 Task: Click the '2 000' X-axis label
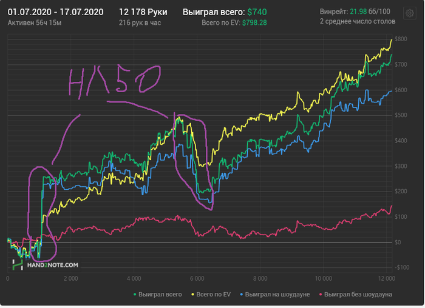(x=71, y=278)
